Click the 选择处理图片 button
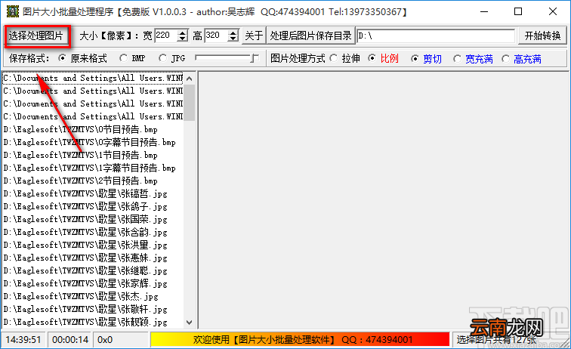Viewport: 571px width, 349px height. pyautogui.click(x=36, y=36)
